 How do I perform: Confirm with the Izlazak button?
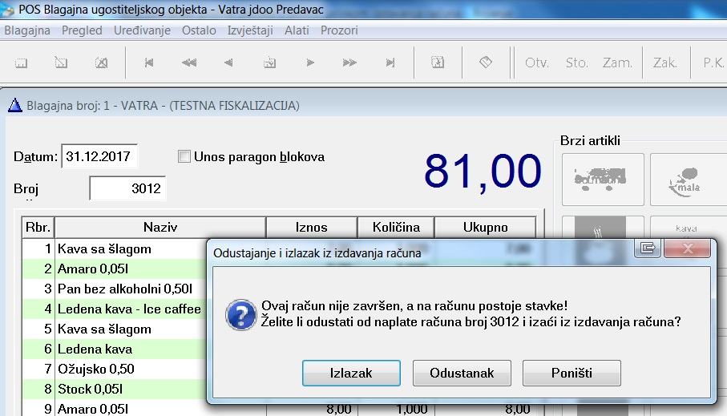point(351,373)
